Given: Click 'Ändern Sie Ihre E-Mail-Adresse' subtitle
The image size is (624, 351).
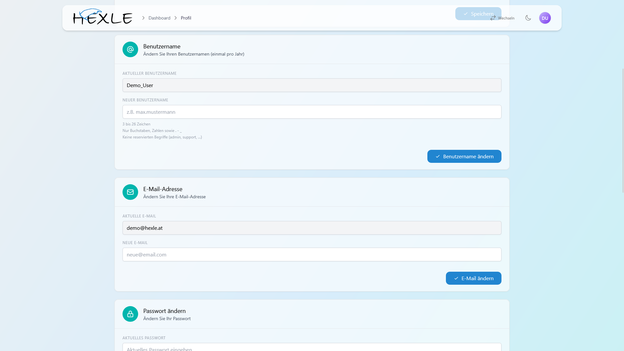Looking at the screenshot, I should (175, 197).
